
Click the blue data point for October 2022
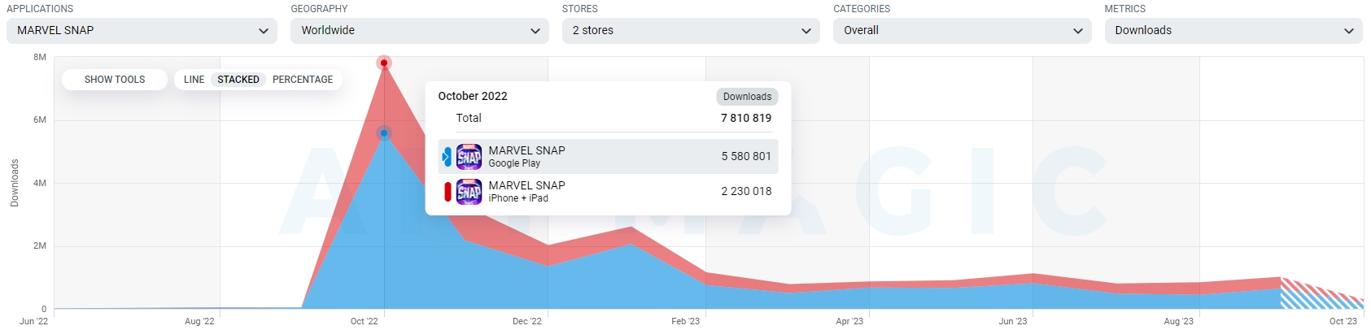(x=384, y=133)
